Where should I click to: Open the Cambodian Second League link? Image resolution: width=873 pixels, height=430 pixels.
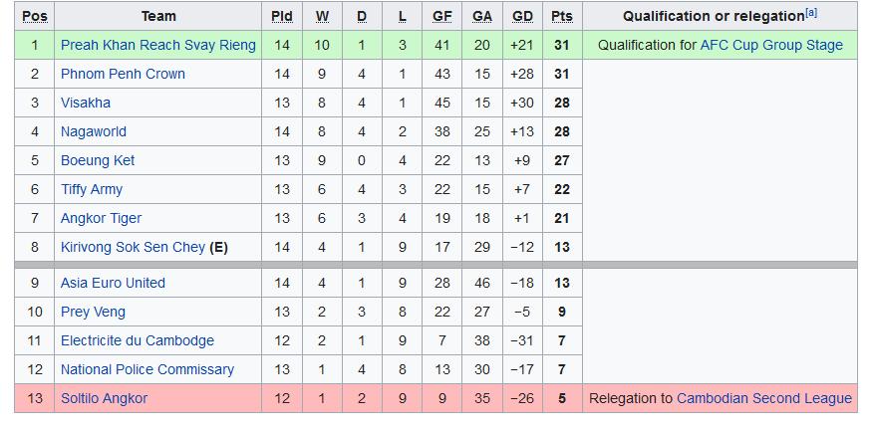pos(763,399)
